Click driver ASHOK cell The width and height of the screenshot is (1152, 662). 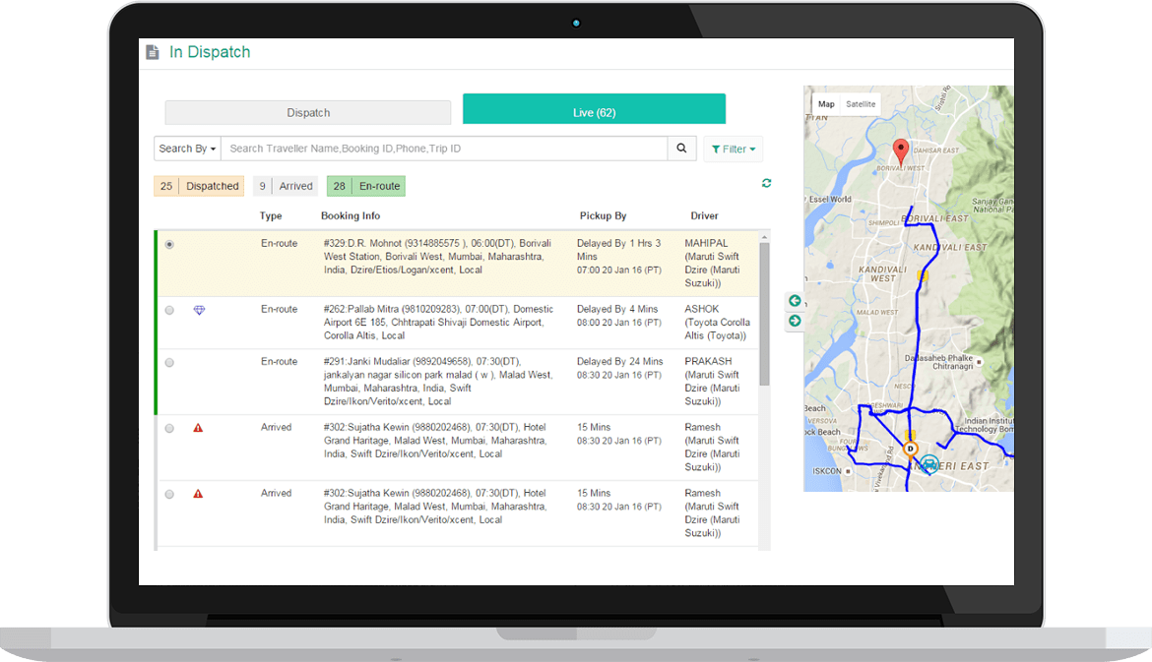tap(717, 323)
